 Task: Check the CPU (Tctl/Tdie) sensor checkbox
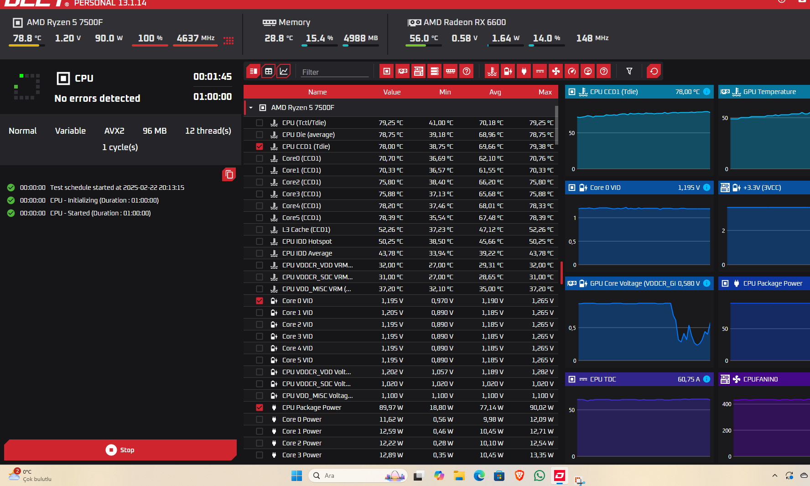(x=260, y=123)
